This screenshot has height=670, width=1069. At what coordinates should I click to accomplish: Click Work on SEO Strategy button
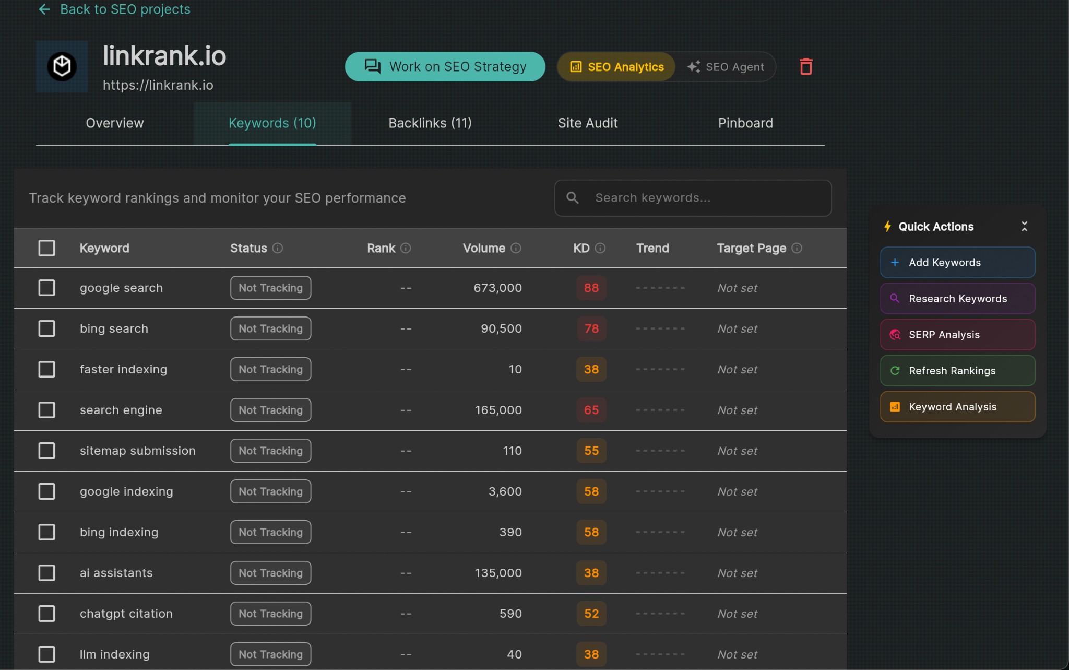coord(445,67)
